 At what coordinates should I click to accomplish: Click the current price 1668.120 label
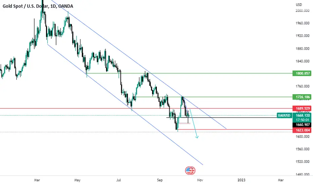(302, 115)
